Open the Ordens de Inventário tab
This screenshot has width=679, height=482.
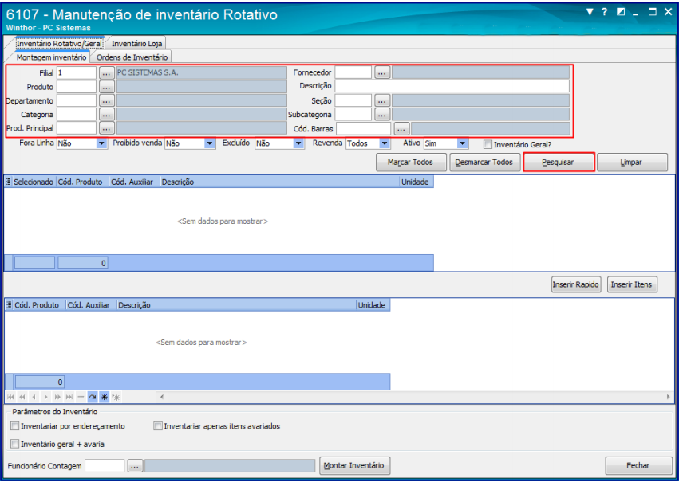[x=132, y=57]
